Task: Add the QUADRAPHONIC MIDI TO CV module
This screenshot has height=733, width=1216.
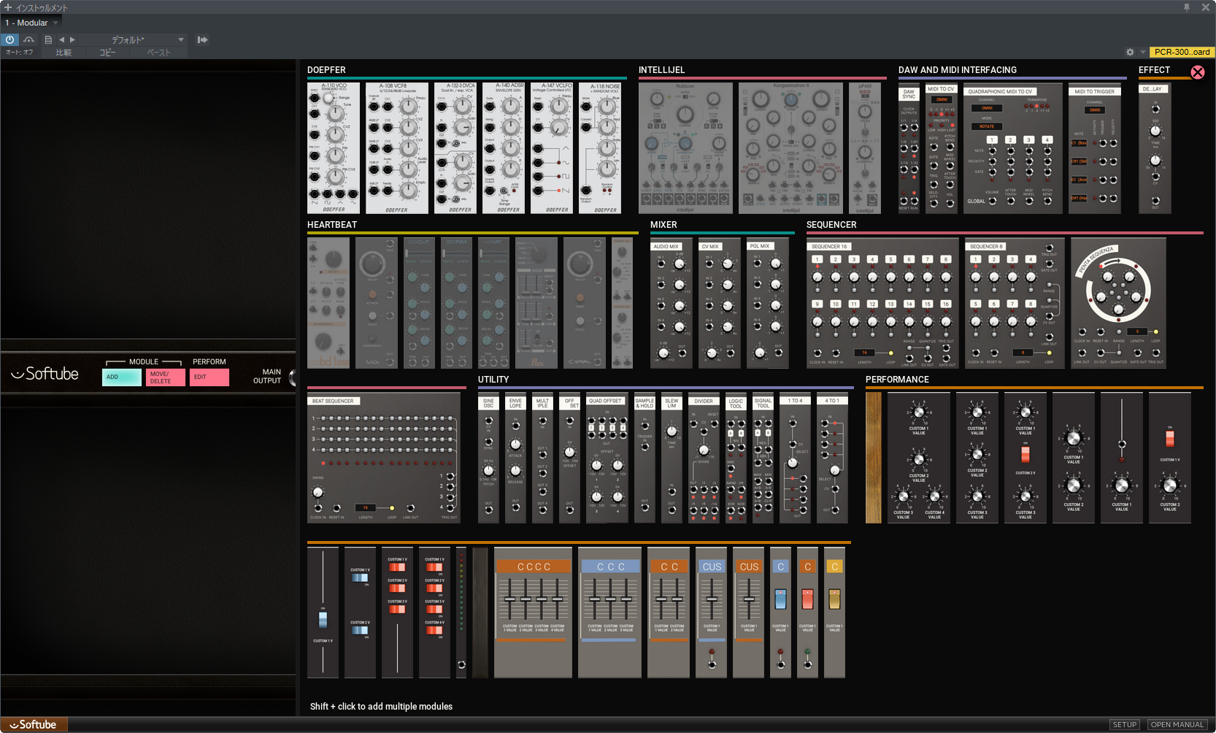Action: [1012, 148]
